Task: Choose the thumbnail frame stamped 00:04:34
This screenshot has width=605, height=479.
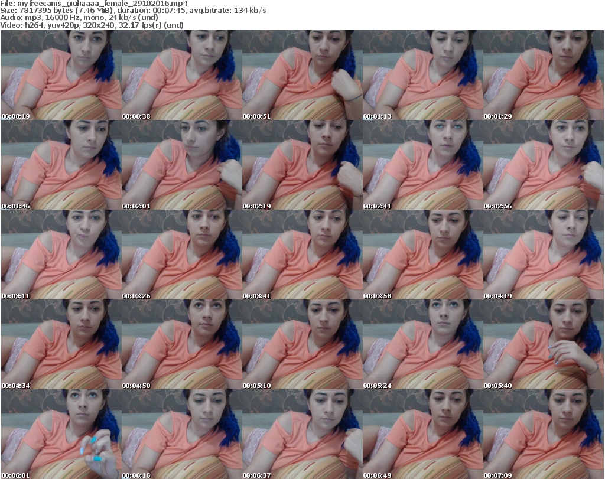Action: 61,344
